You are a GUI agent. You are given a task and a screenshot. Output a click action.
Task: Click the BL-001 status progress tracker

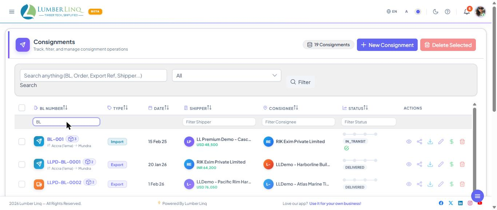coord(360,134)
